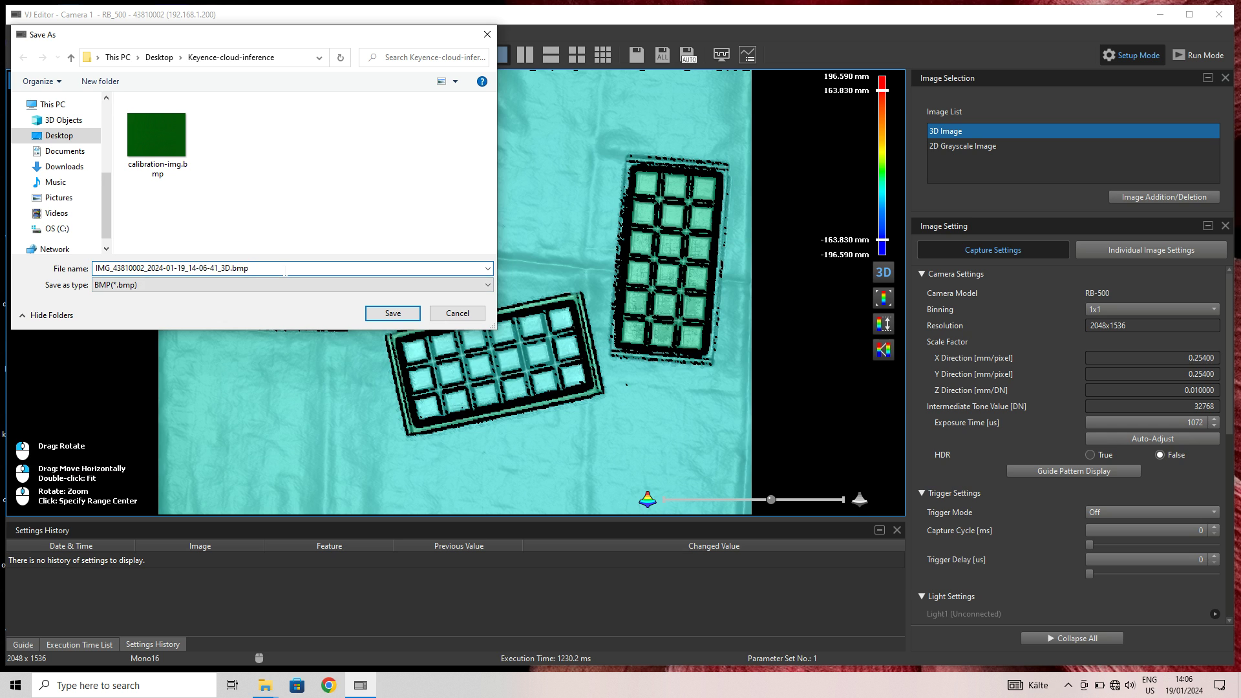This screenshot has height=698, width=1241.
Task: Open the graph list toolbar icon
Action: pos(747,55)
